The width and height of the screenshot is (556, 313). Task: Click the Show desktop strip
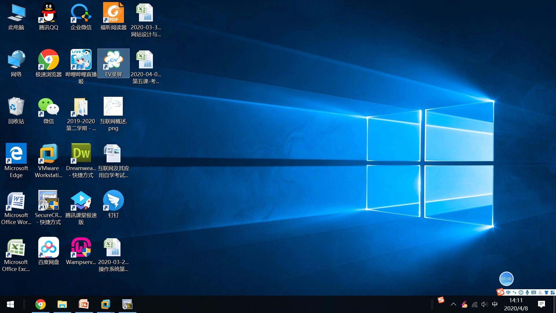click(555, 304)
